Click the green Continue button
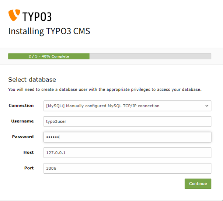 pos(198,184)
